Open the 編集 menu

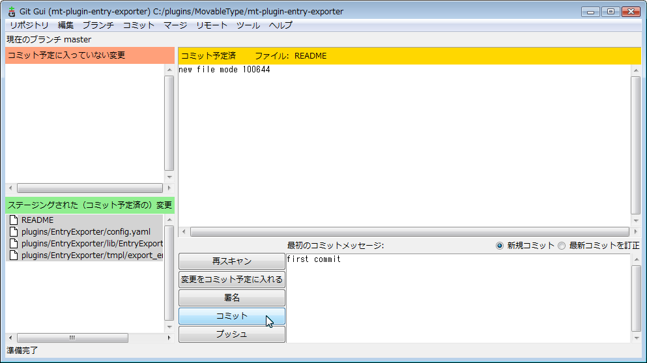(66, 25)
